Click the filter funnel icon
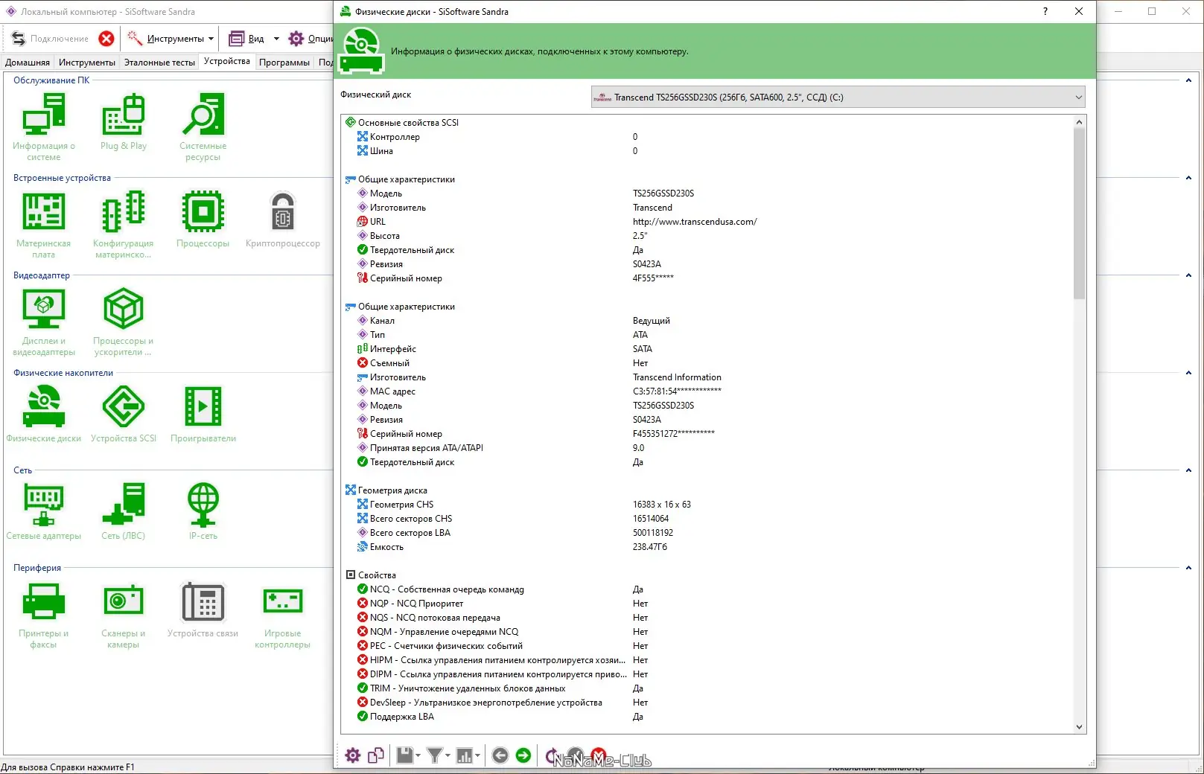This screenshot has width=1204, height=774. click(x=434, y=755)
